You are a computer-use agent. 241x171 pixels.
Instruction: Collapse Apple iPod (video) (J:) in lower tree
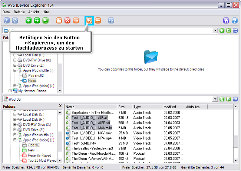click(x=15, y=140)
